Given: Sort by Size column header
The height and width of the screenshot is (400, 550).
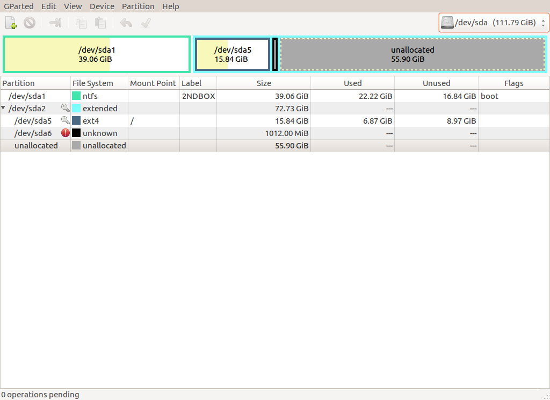Looking at the screenshot, I should [x=264, y=83].
